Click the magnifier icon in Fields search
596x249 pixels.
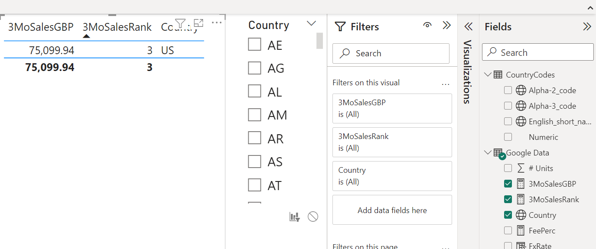tap(492, 52)
